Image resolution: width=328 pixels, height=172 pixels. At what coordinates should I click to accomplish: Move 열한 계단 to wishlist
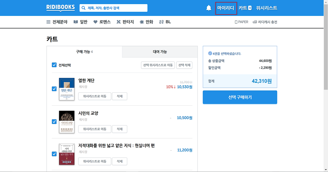(x=95, y=96)
